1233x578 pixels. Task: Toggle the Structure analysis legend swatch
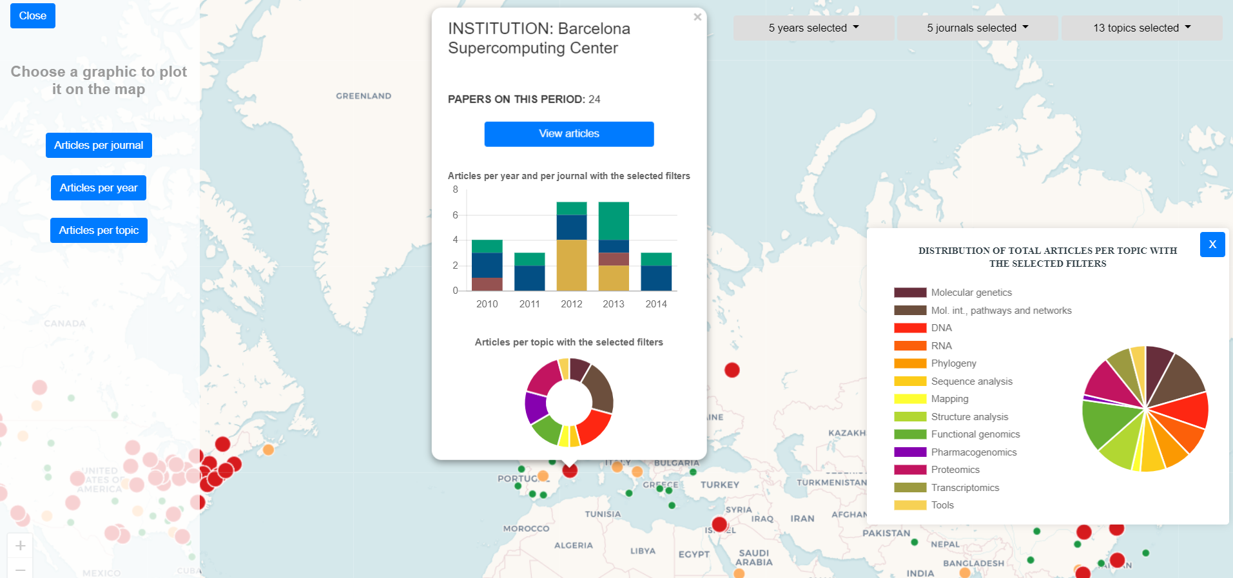910,416
